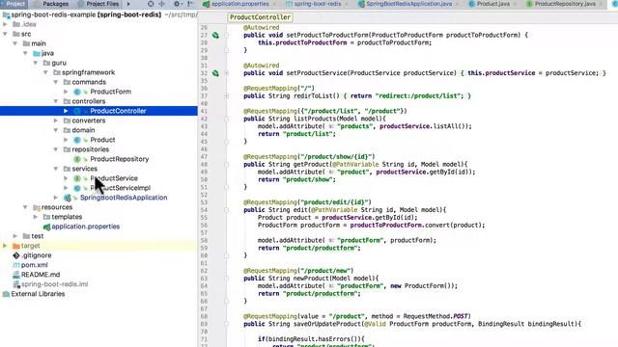Switch to the Packages view tab
The width and height of the screenshot is (618, 347).
pos(51,4)
